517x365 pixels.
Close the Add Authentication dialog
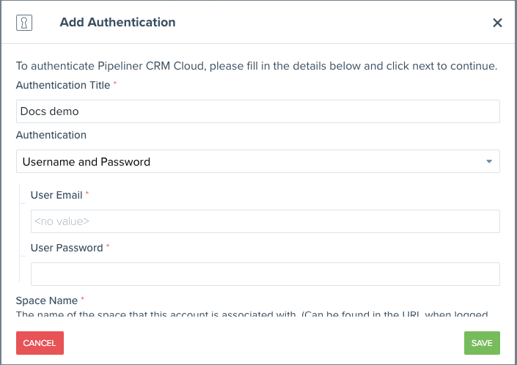(497, 23)
